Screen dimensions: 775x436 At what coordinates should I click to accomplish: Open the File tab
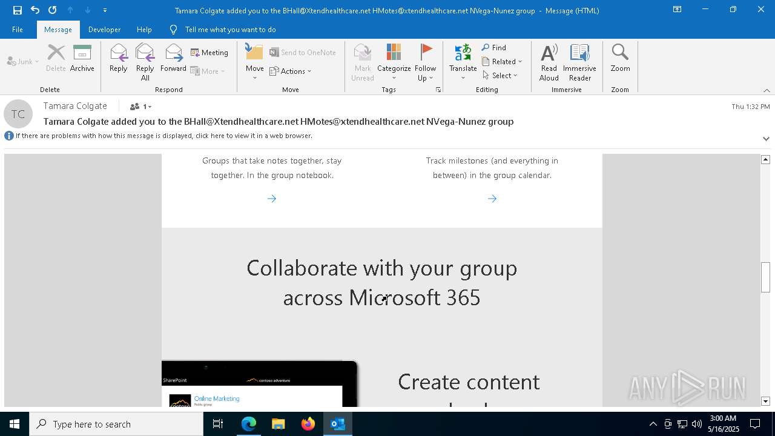tap(18, 29)
